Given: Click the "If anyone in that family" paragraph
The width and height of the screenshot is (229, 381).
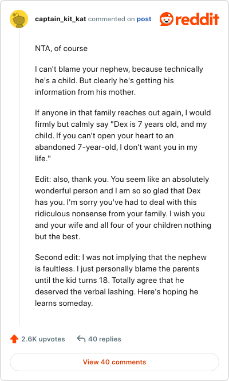Looking at the screenshot, I should [123, 135].
